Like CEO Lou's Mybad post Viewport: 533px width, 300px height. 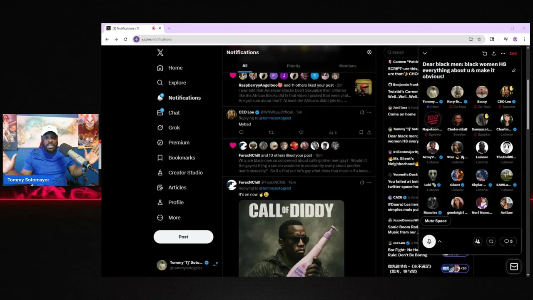(301, 132)
